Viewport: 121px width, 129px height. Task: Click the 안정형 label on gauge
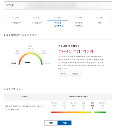(x=48, y=63)
